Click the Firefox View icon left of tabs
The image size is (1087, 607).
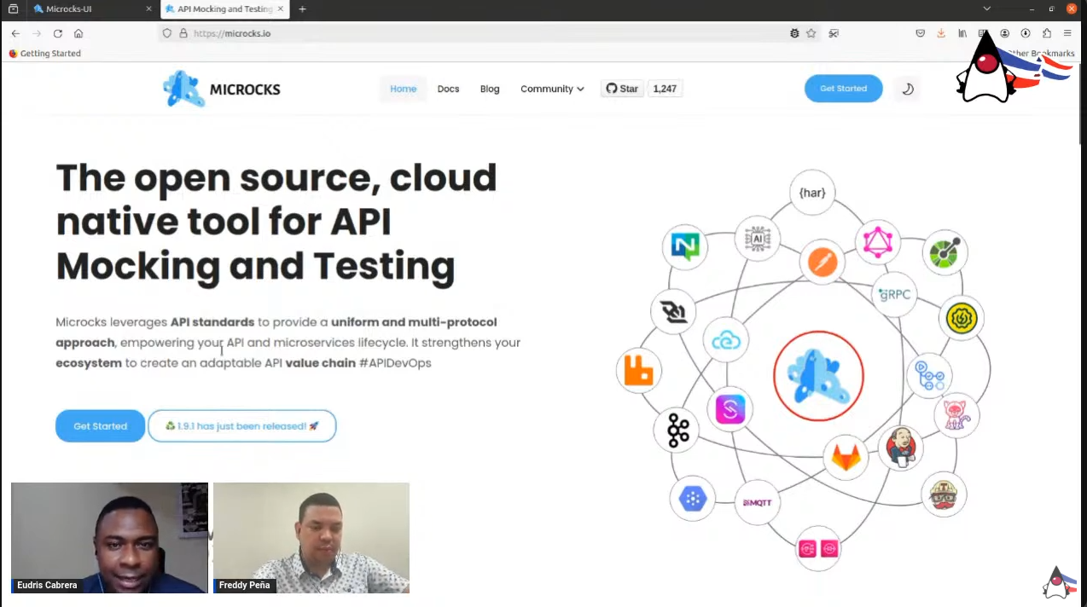pos(13,9)
